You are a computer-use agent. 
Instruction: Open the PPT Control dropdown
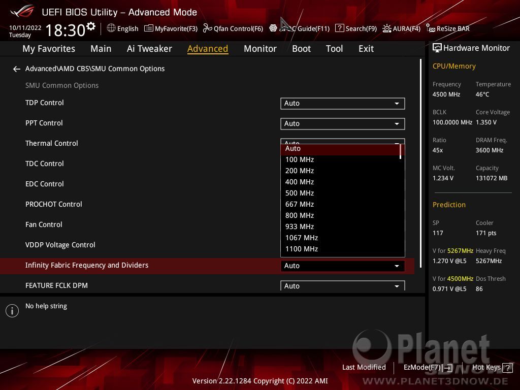(343, 124)
